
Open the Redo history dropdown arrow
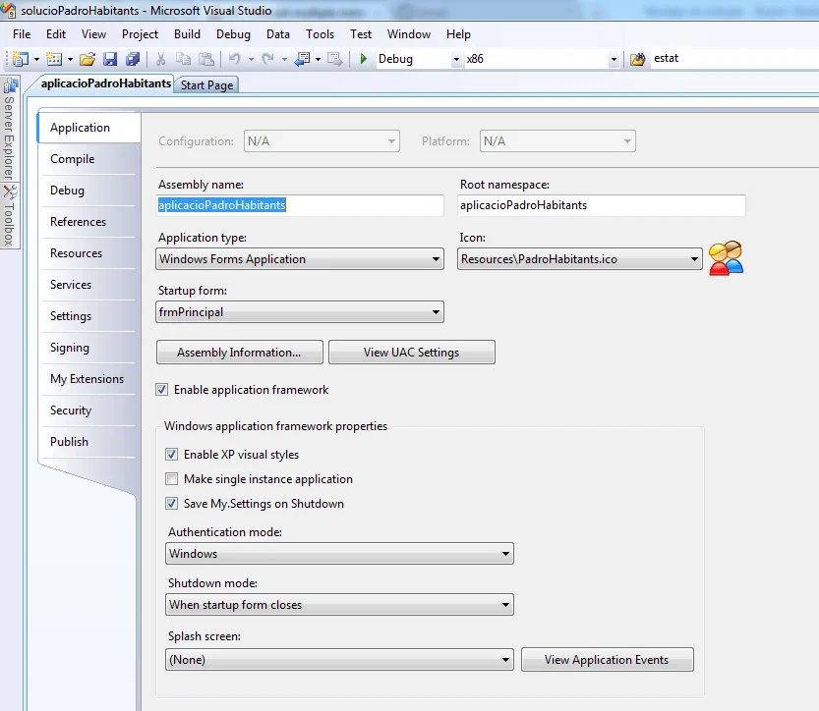coord(284,60)
